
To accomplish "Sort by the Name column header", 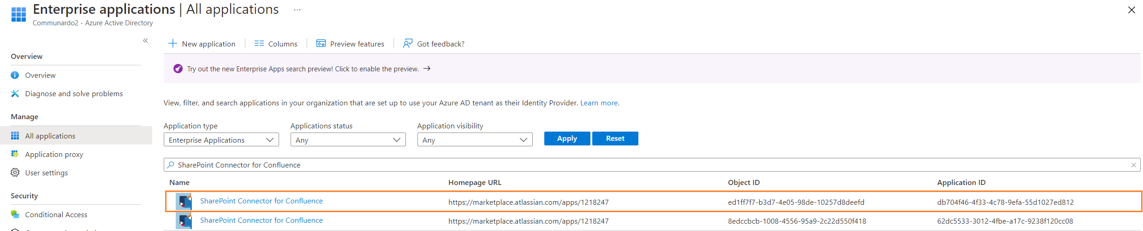I will point(179,183).
